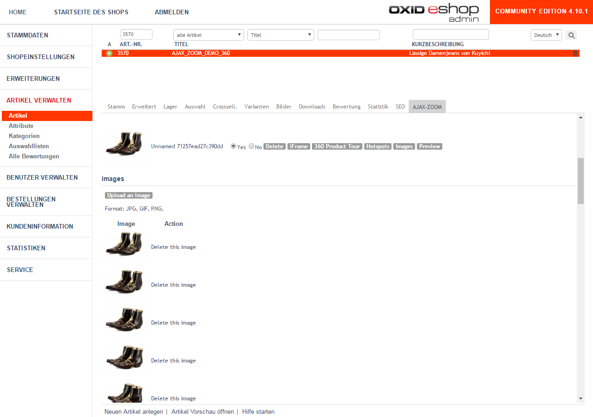Click the iFrame button
The image size is (593, 417).
coord(299,146)
